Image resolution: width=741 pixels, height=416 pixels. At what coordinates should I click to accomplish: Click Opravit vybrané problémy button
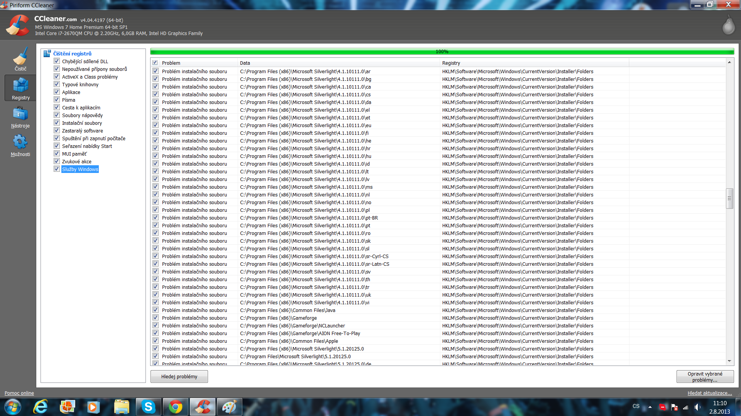click(705, 376)
